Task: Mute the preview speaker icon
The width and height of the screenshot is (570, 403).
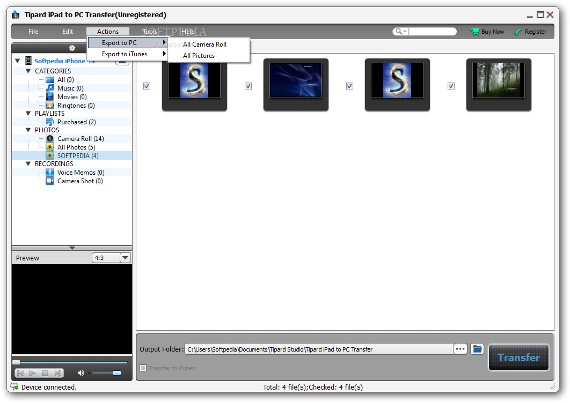Action: click(x=81, y=373)
